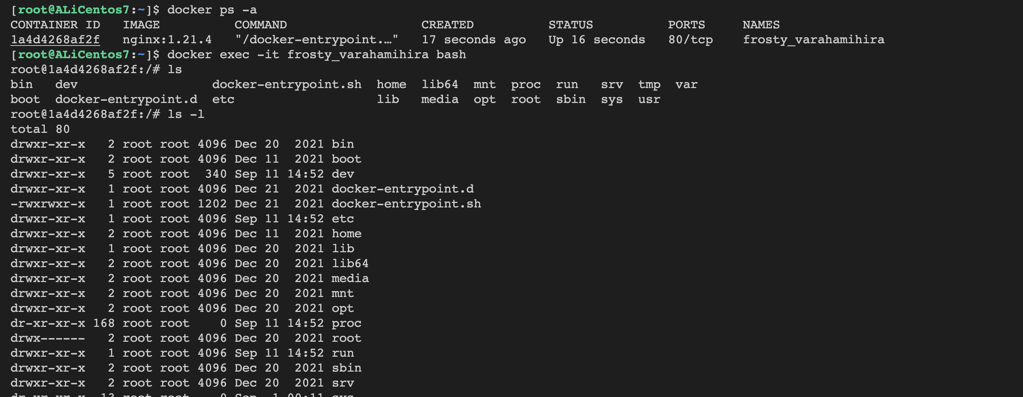
Task: Click the 'ls -l' command text
Action: 186,114
